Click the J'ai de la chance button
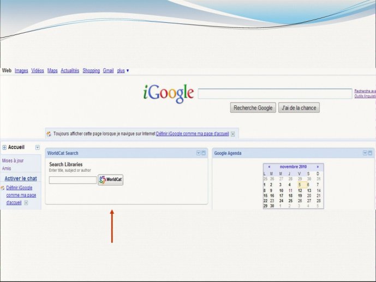376x282 pixels. tap(299, 108)
